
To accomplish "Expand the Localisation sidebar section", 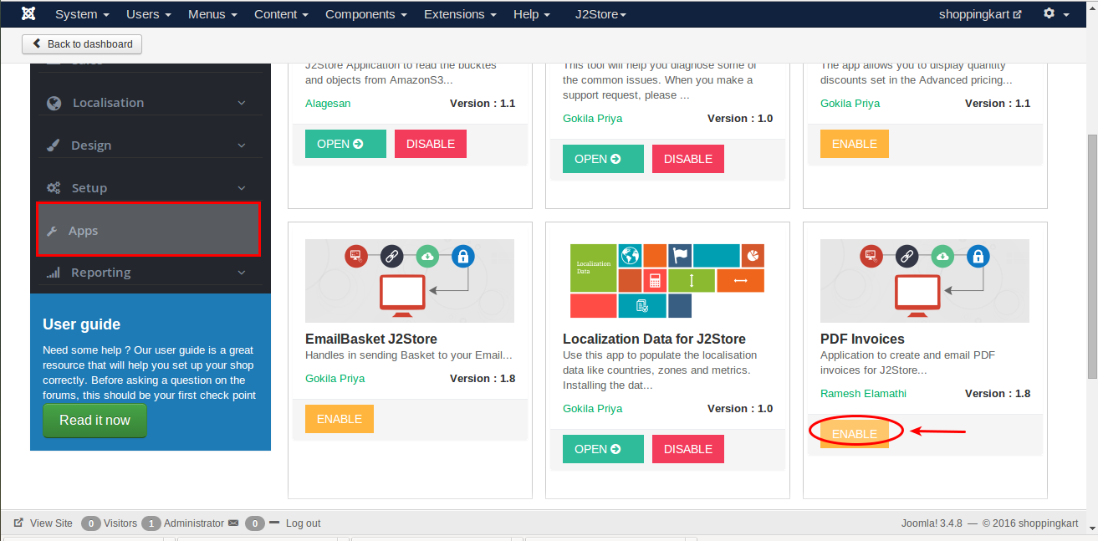I will point(149,103).
